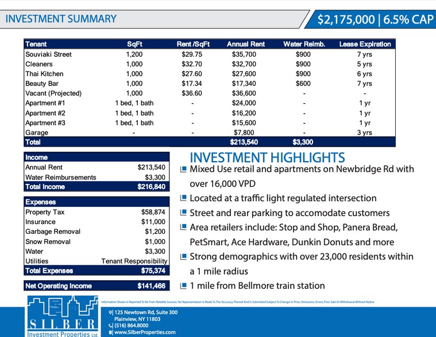
Task: Click the $2,175,000 | 6.5% CAP price banner
Action: point(375,20)
